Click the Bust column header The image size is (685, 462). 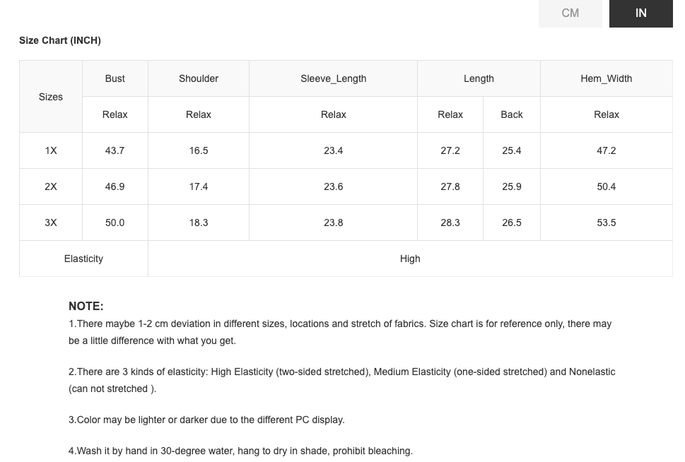click(x=115, y=78)
